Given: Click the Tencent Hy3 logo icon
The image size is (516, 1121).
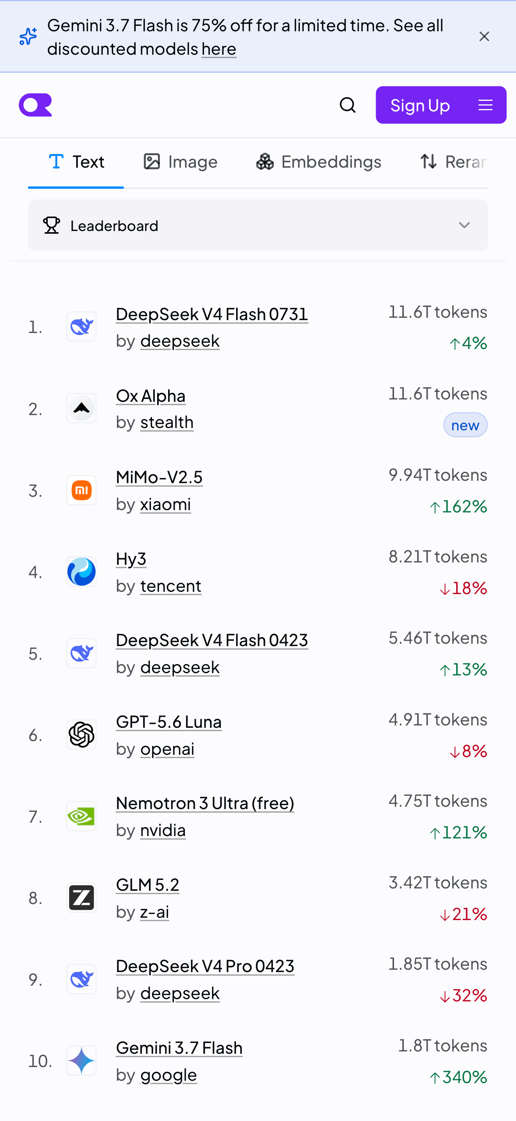Looking at the screenshot, I should (x=81, y=571).
